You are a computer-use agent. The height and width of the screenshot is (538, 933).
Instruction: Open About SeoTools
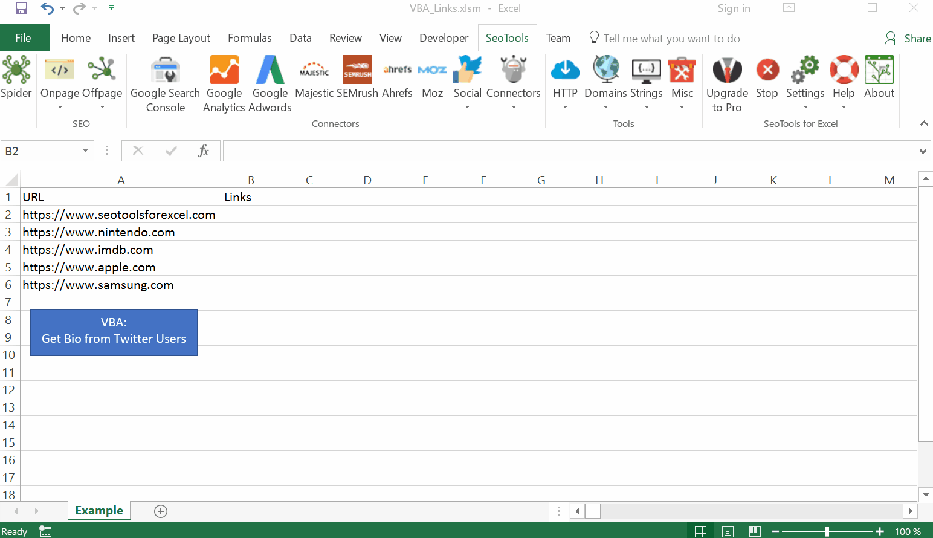pos(879,77)
